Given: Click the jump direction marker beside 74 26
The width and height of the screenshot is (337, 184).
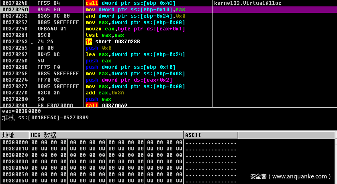Looking at the screenshot, I should 32,43.
